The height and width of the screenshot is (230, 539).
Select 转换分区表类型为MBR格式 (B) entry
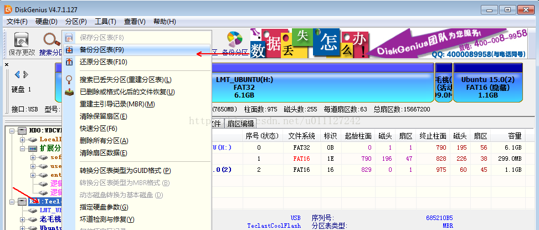[137, 182]
